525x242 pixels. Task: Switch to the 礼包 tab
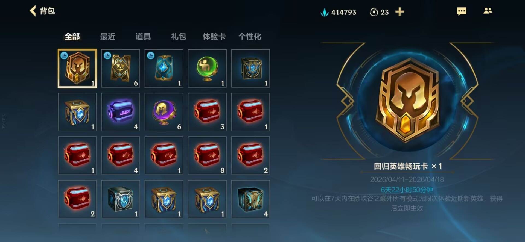pyautogui.click(x=179, y=36)
